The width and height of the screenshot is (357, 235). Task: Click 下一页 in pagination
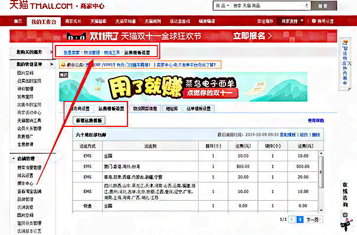(314, 220)
